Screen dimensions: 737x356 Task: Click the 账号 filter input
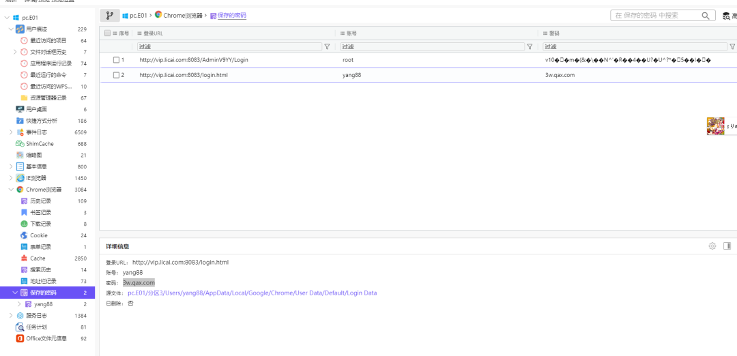(433, 46)
